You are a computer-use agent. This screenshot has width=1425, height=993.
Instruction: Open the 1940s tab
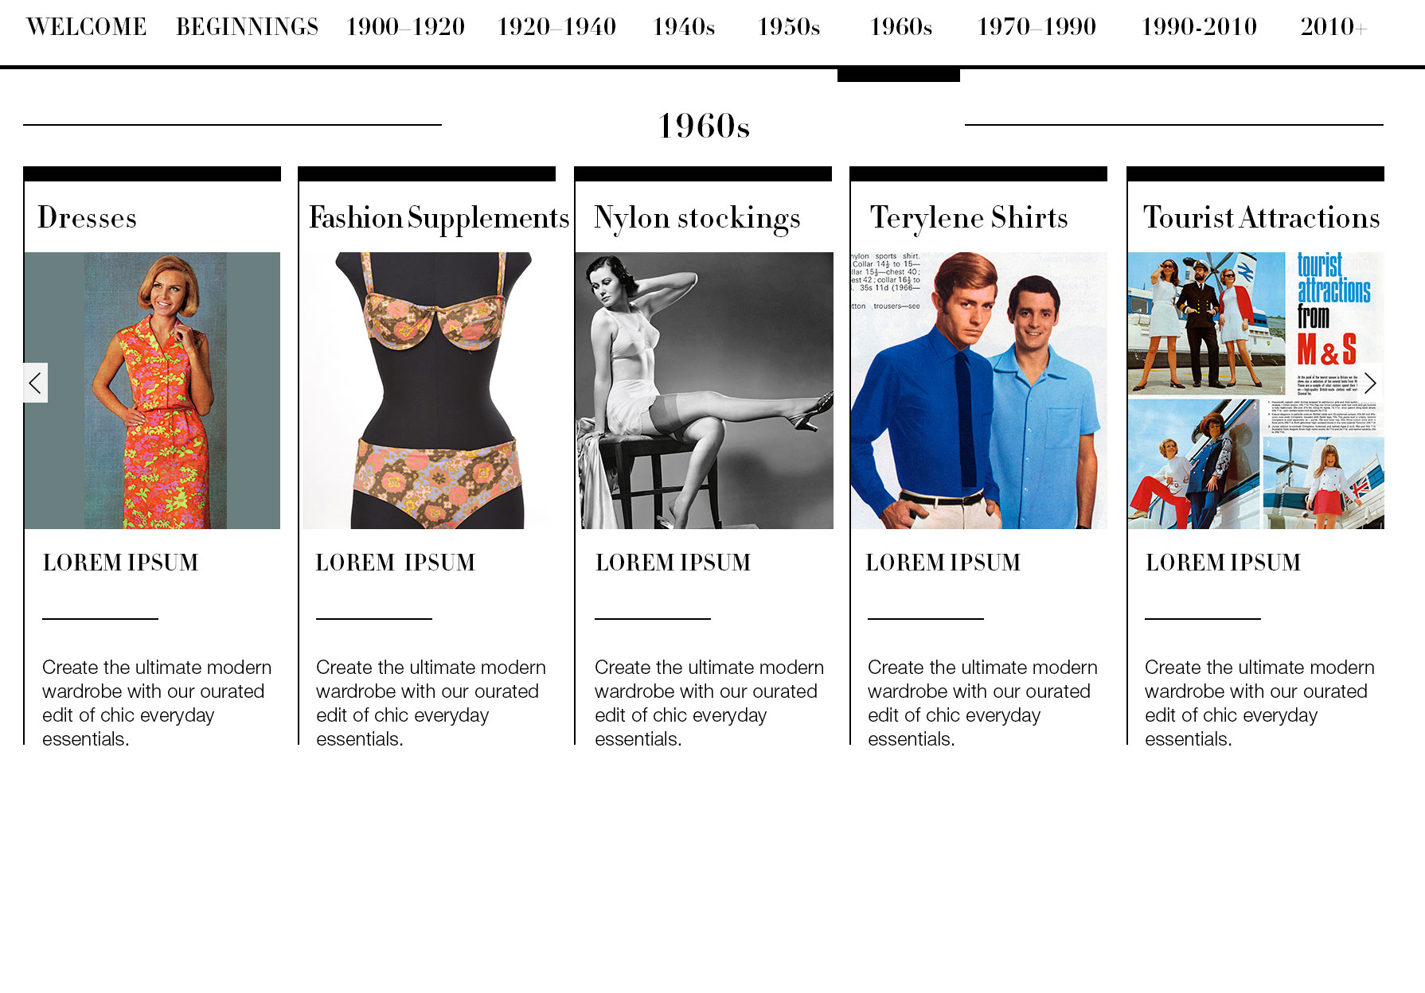point(684,27)
